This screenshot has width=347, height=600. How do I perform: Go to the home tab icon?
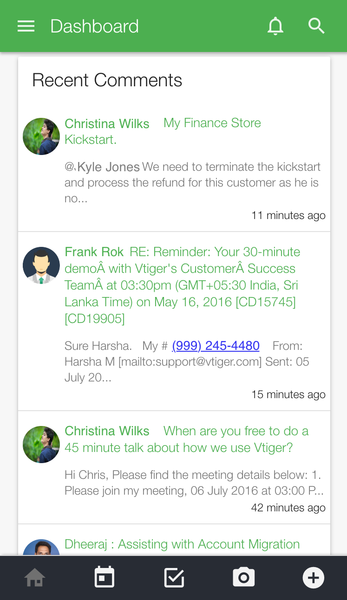[x=35, y=578]
